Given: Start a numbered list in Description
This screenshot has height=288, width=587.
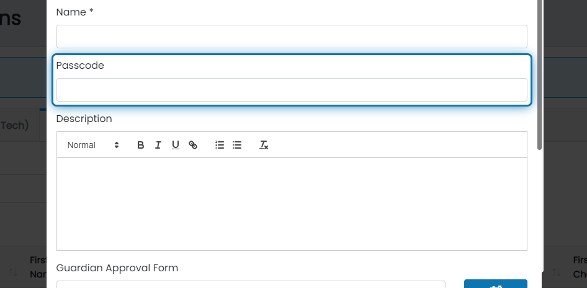Looking at the screenshot, I should [220, 145].
